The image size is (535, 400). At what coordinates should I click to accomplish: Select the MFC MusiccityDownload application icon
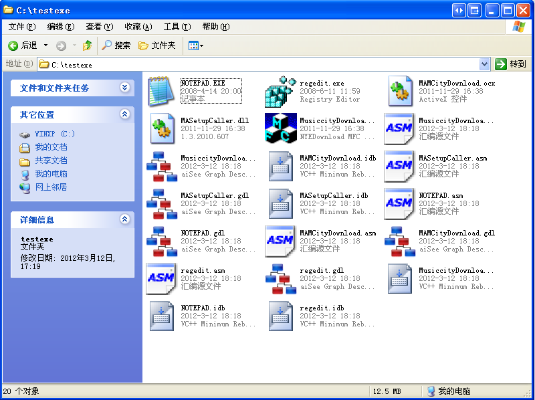click(x=280, y=128)
